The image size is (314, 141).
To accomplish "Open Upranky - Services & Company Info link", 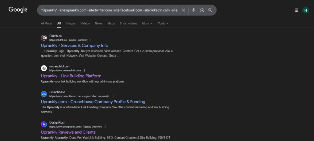I will click(75, 46).
